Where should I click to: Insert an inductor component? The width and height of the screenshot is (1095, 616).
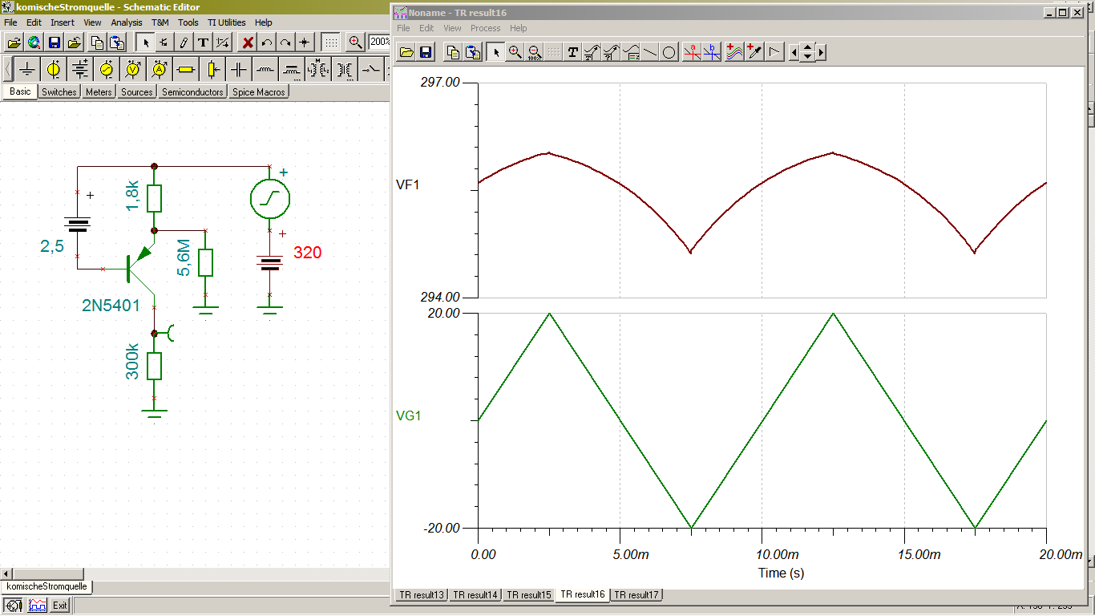click(265, 70)
